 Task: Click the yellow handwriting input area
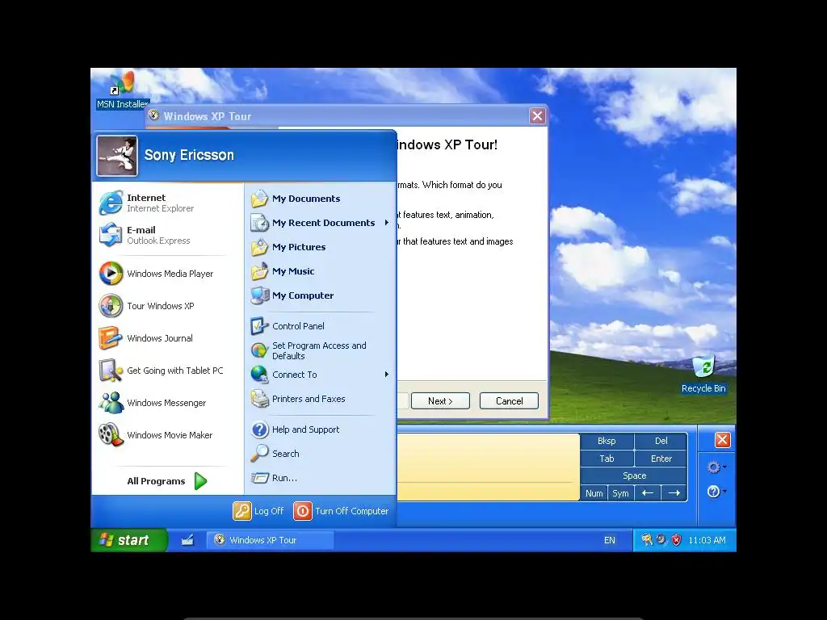488,467
